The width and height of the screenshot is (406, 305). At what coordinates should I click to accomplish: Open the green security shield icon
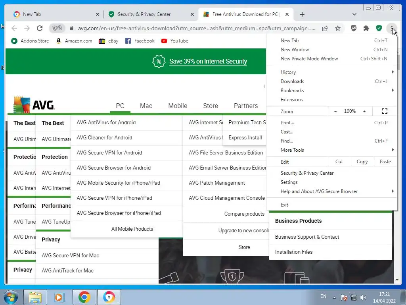pos(379,28)
